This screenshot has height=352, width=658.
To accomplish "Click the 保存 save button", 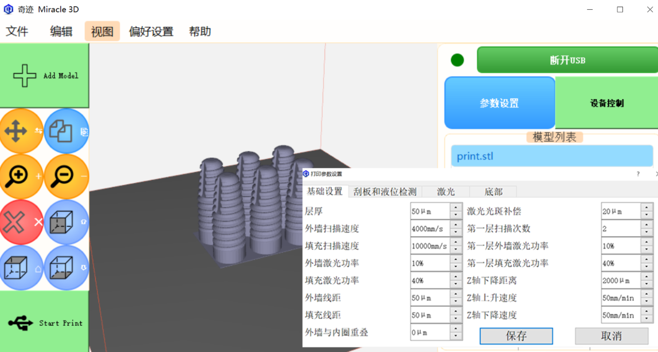I will 516,336.
